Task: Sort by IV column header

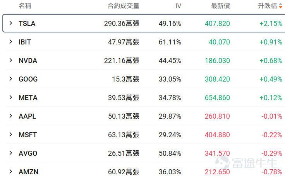Action: (x=178, y=6)
